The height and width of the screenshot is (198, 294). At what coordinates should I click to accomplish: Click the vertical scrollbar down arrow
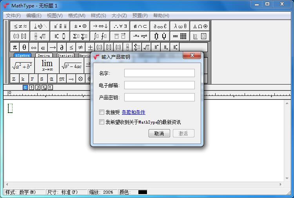[x=287, y=178]
